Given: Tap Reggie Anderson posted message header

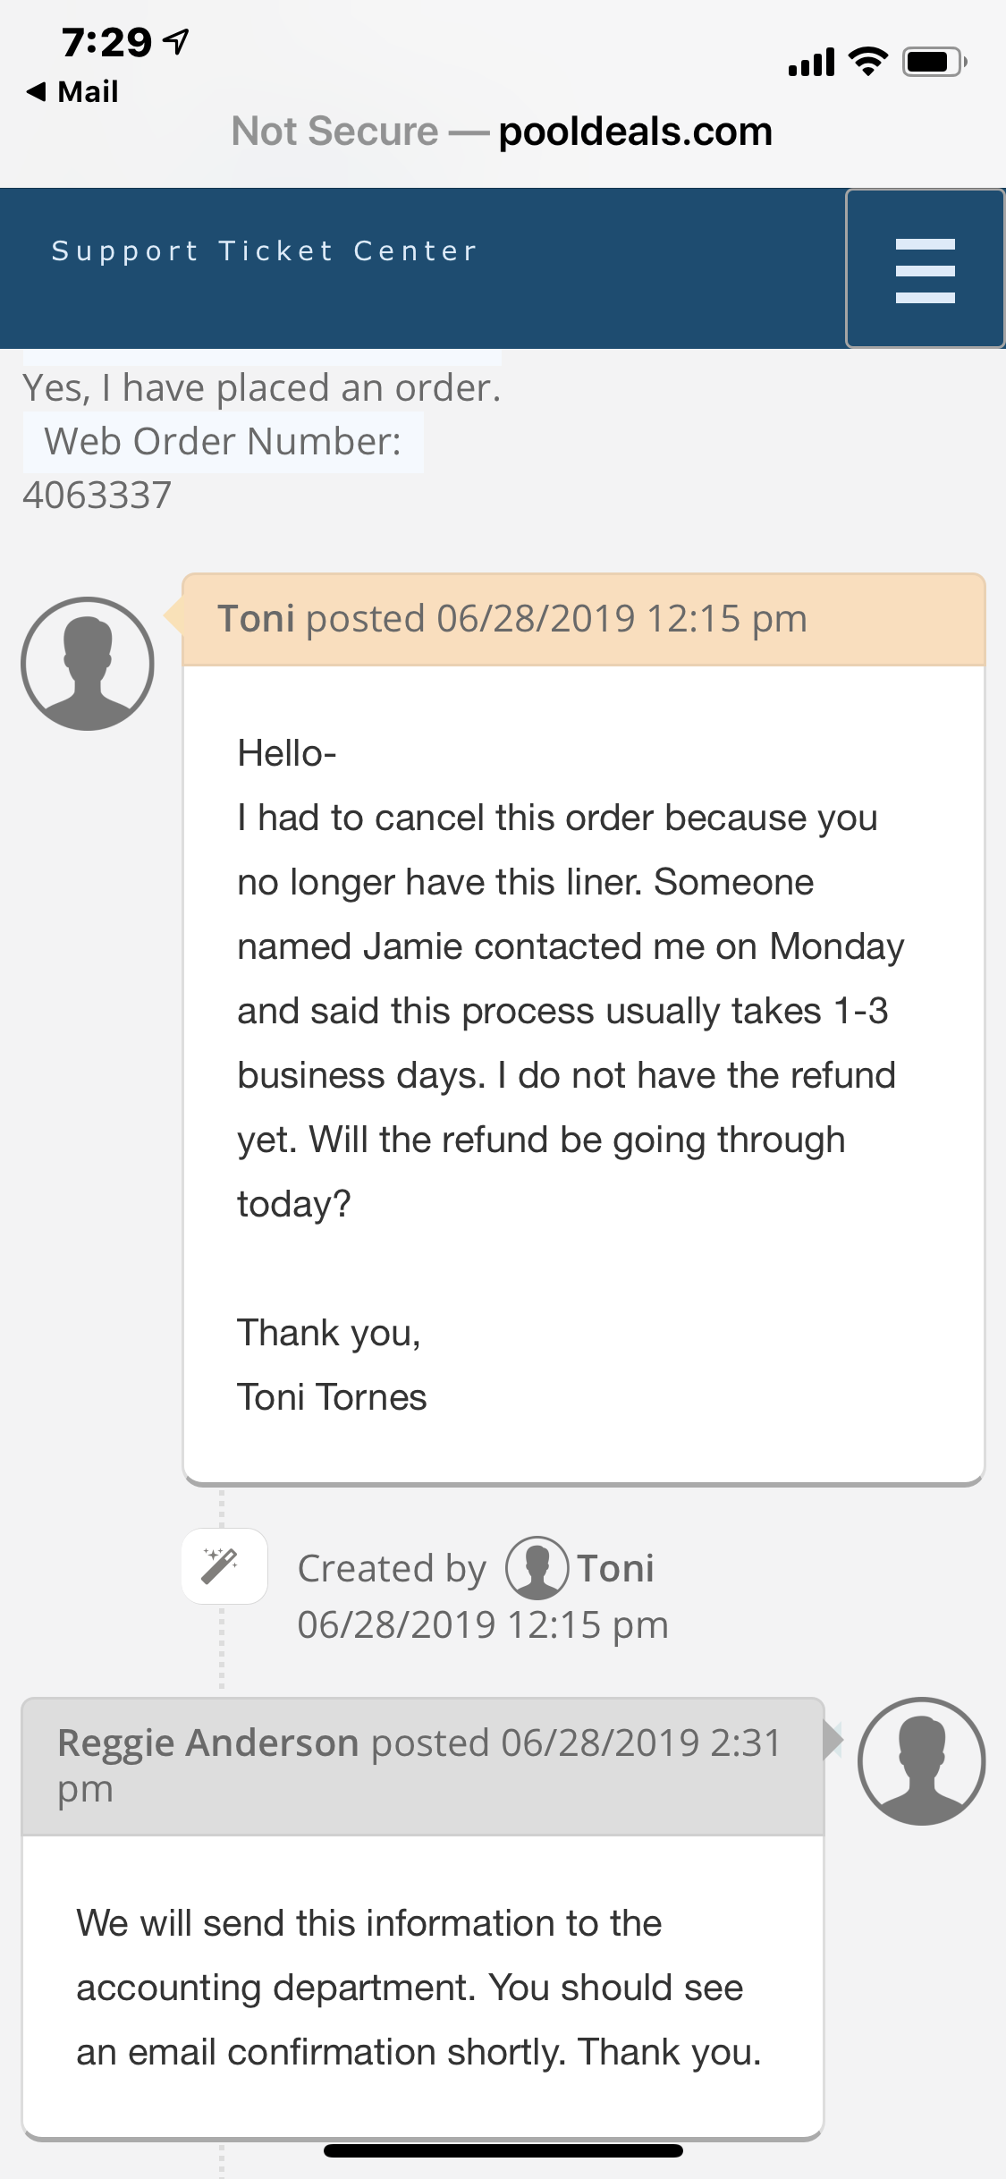Looking at the screenshot, I should tap(423, 1767).
